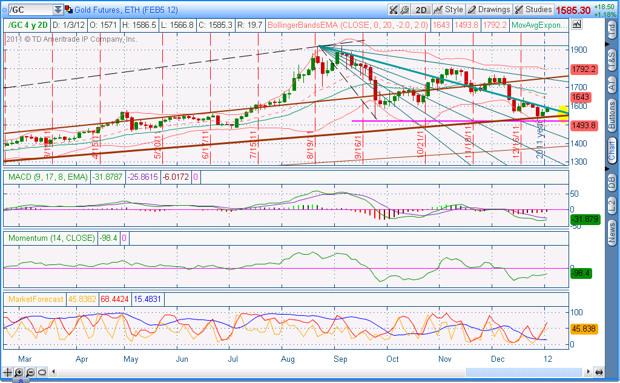Click the /GC symbol input field
This screenshot has height=383, width=620.
pos(30,10)
